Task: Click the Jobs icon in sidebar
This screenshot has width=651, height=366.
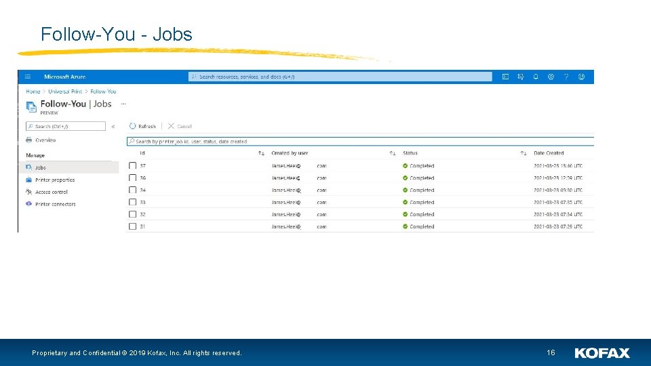Action: (28, 167)
